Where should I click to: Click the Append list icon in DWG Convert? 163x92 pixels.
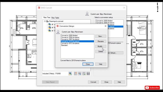[x=84, y=74]
